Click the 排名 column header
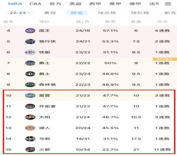The image size is (177, 155). coord(8,21)
